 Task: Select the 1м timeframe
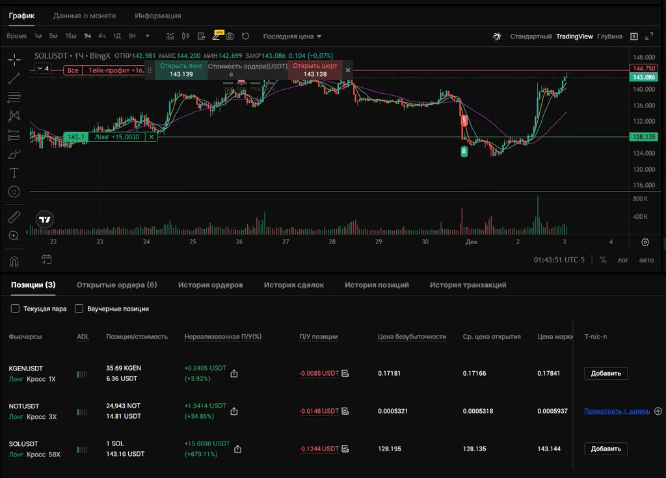(x=38, y=36)
